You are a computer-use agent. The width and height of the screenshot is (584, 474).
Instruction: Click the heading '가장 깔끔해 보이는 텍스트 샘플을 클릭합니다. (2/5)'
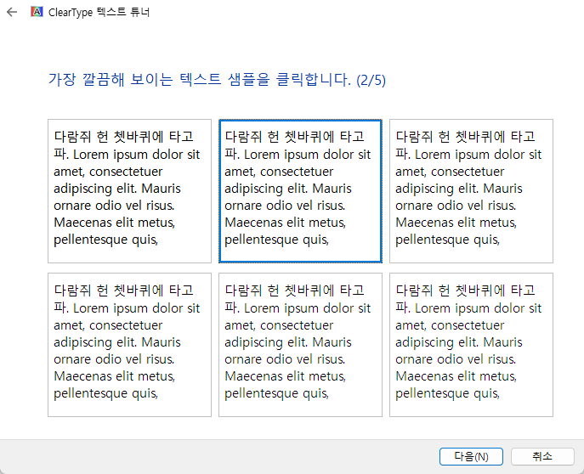(x=217, y=80)
